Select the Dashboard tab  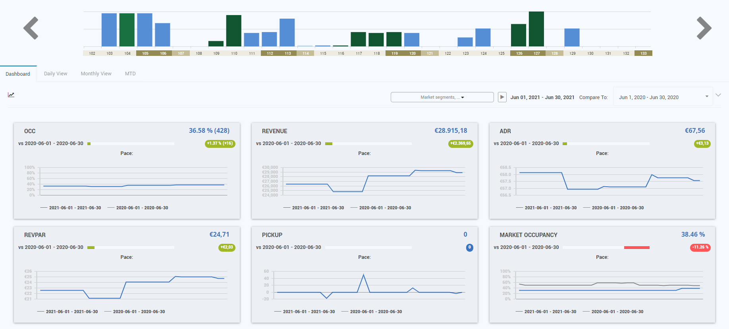(x=18, y=74)
